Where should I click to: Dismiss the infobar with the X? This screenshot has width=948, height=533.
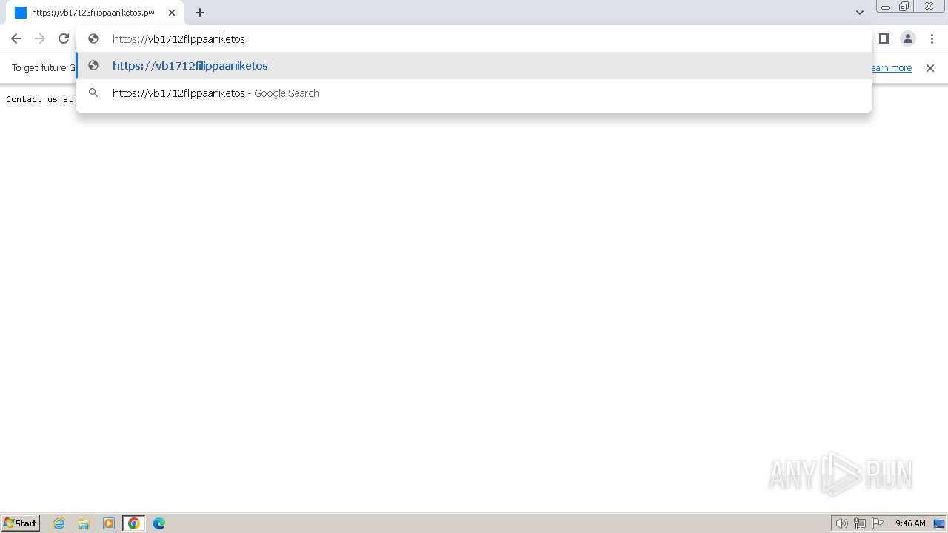[x=930, y=68]
